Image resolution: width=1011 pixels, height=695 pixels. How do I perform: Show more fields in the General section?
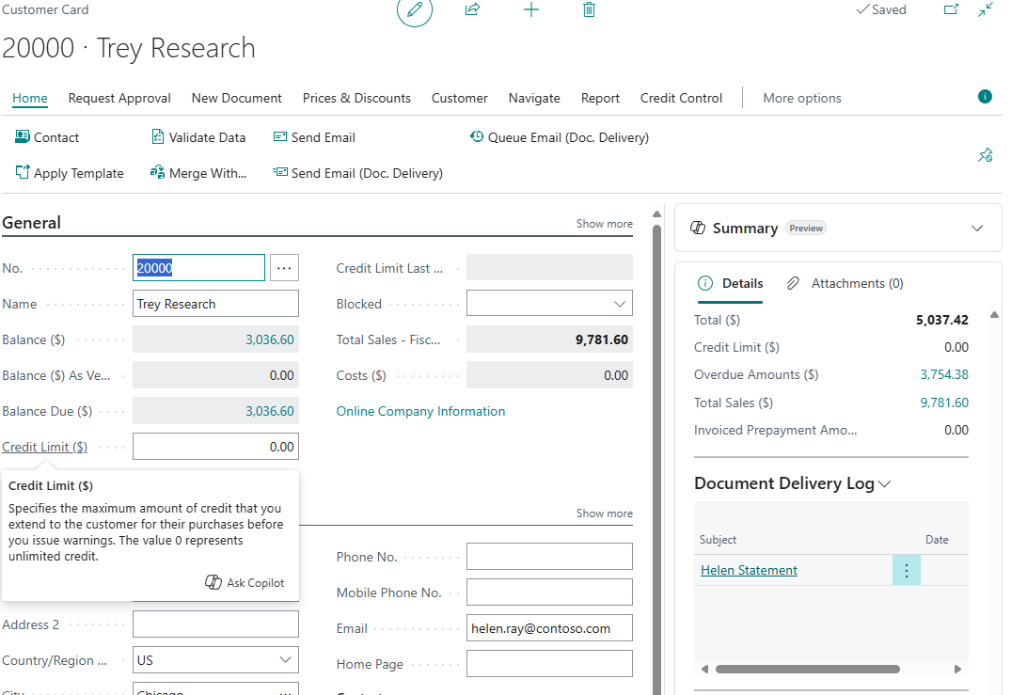pyautogui.click(x=604, y=223)
